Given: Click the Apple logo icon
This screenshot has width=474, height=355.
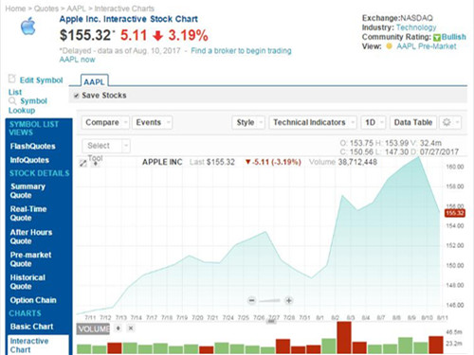Looking at the screenshot, I should (28, 26).
